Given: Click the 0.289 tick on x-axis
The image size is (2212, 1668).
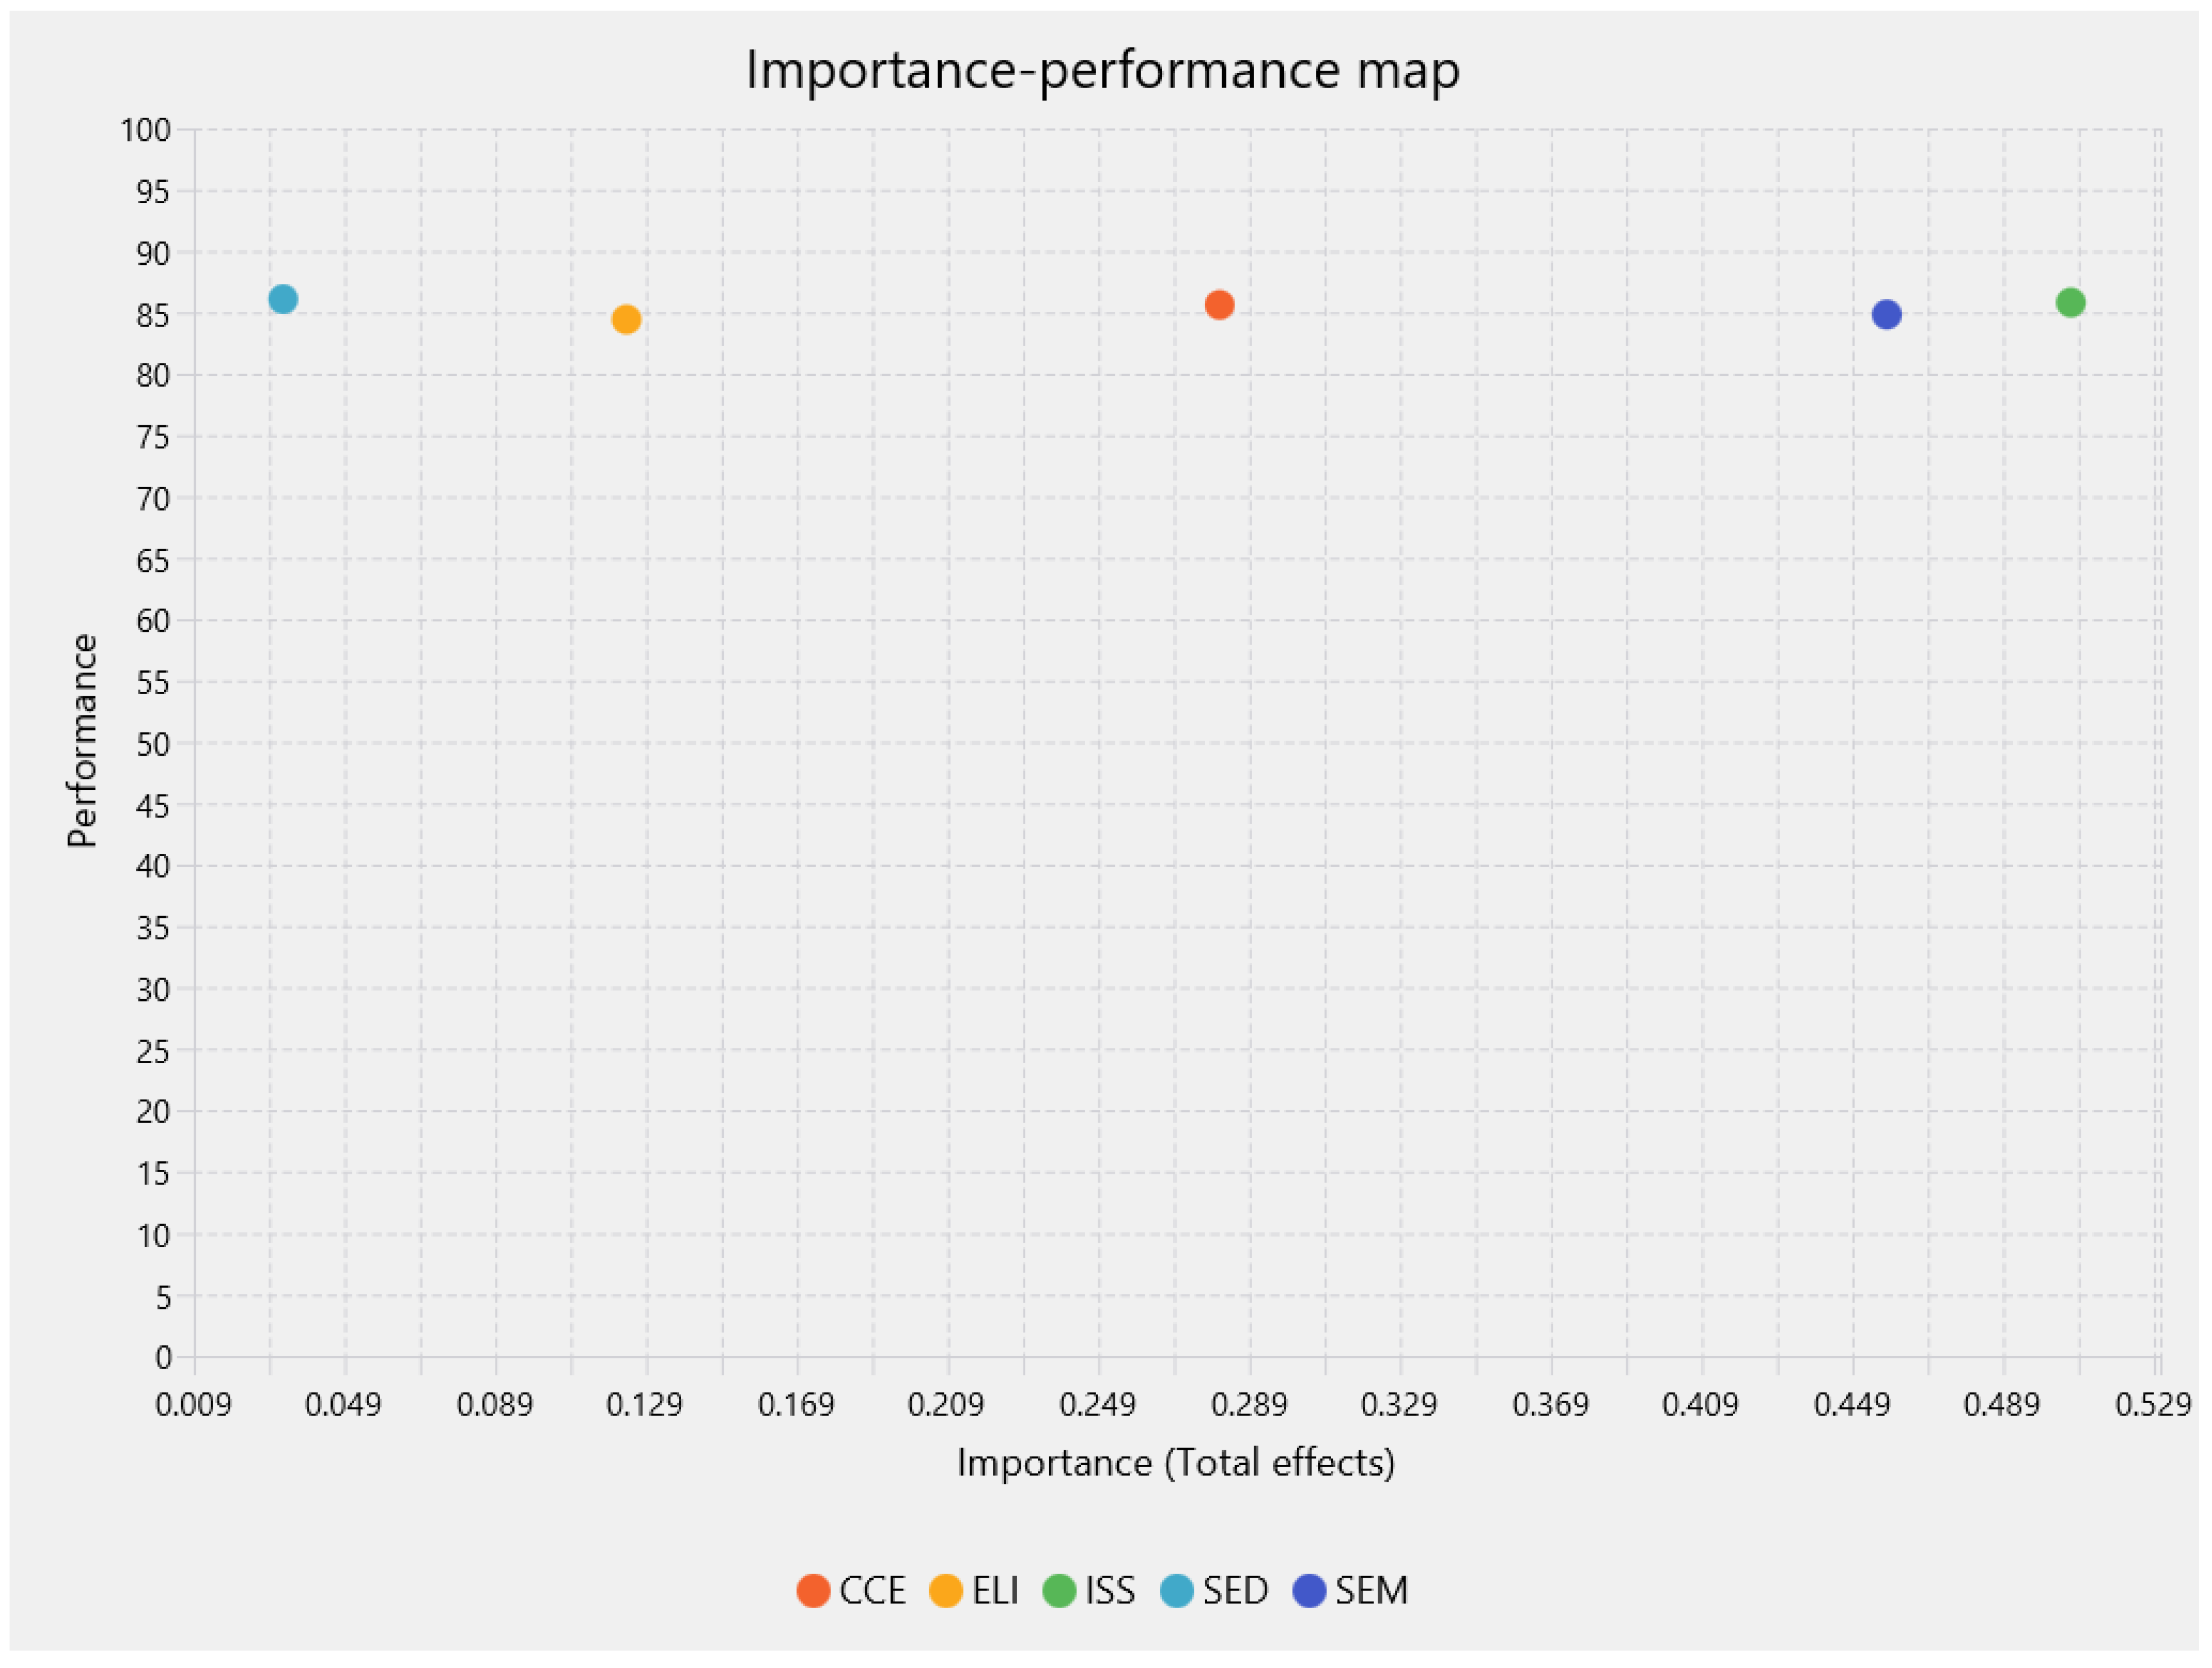Looking at the screenshot, I should pyautogui.click(x=1249, y=1405).
